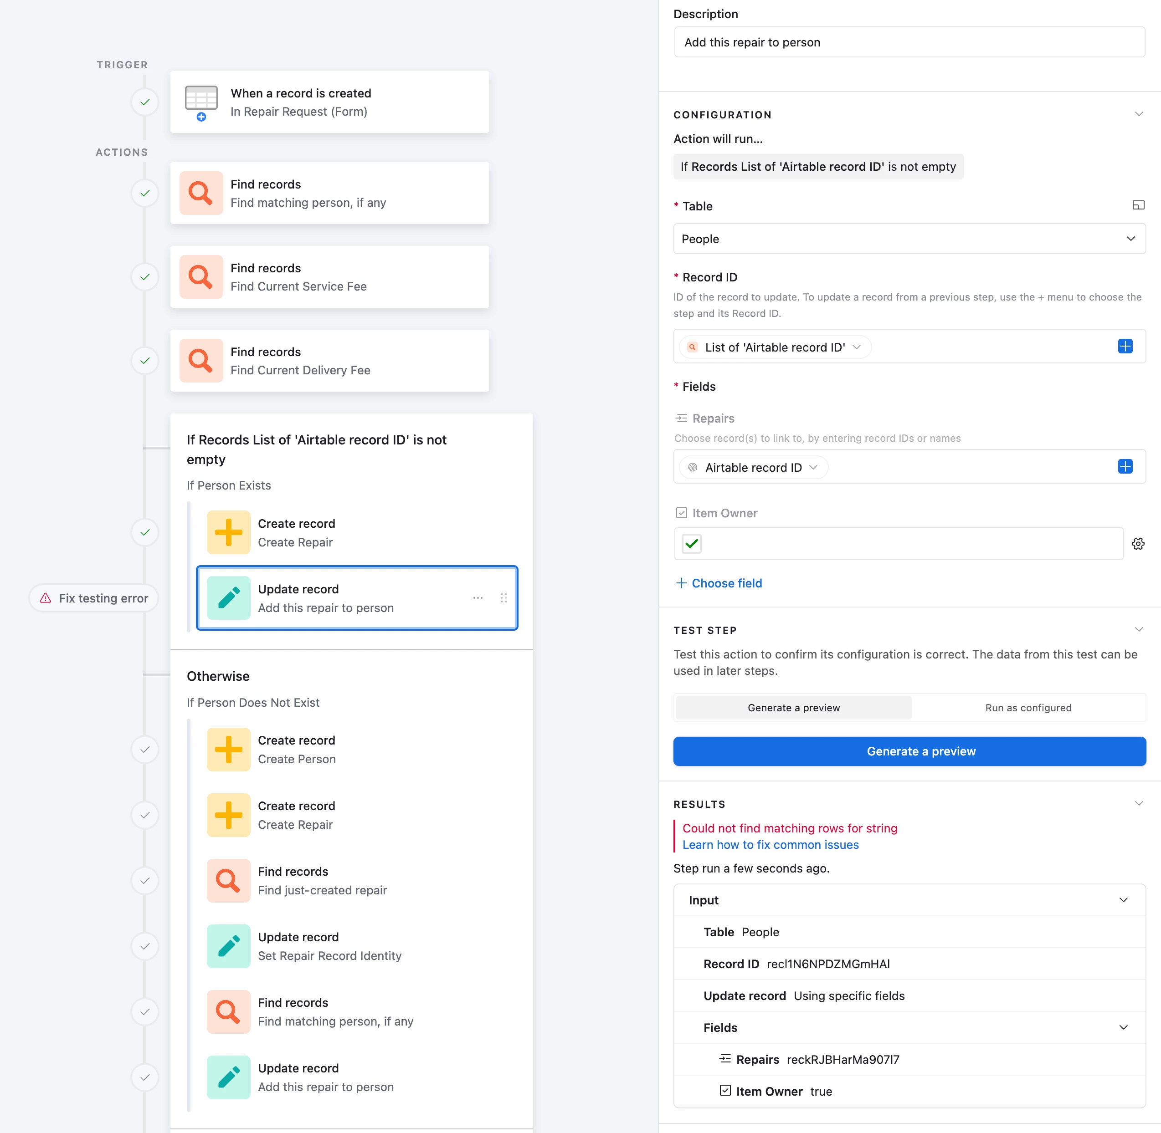
Task: Click the Find Current Service Fee search icon
Action: [201, 277]
